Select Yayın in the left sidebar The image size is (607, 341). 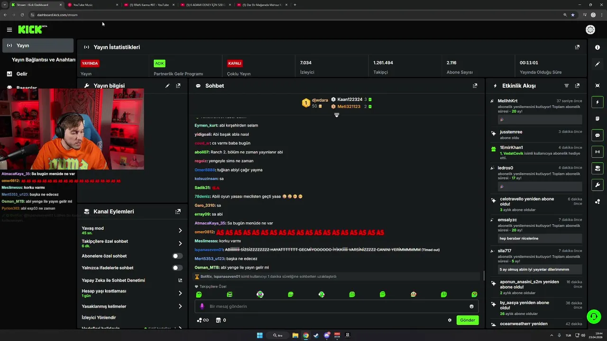(38, 45)
